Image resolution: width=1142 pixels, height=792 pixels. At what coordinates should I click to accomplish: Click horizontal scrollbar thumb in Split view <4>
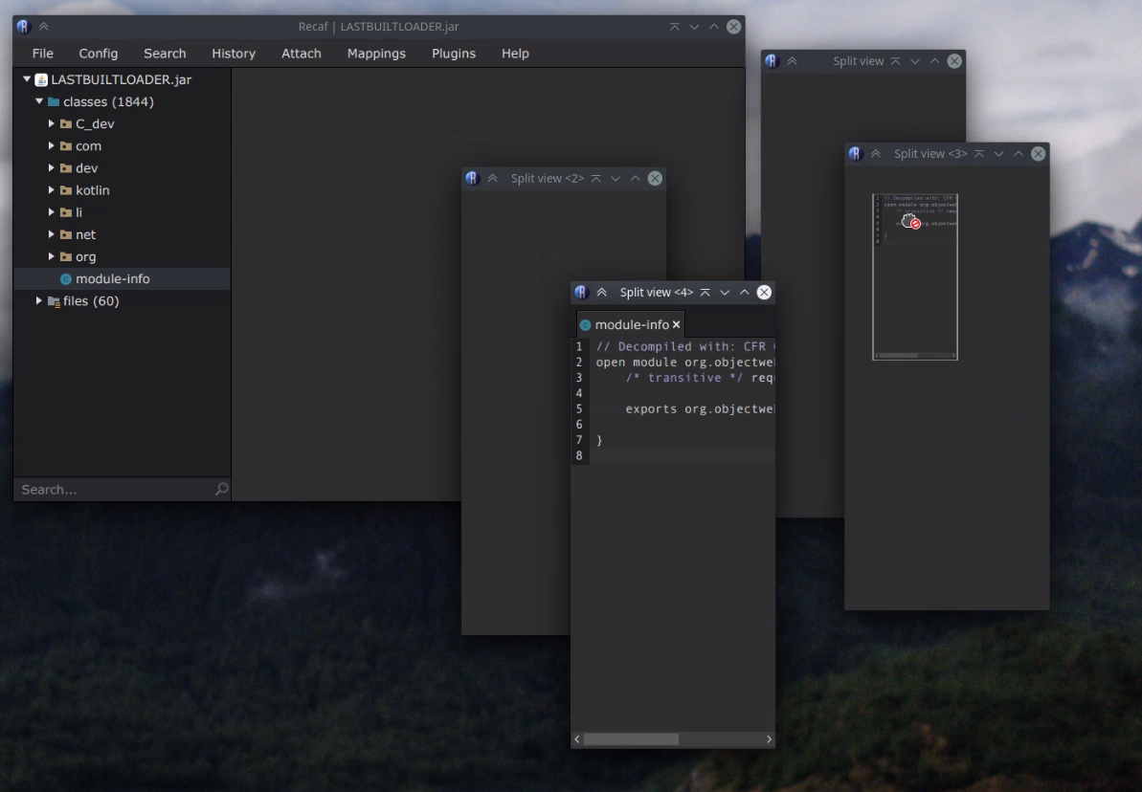(x=631, y=738)
